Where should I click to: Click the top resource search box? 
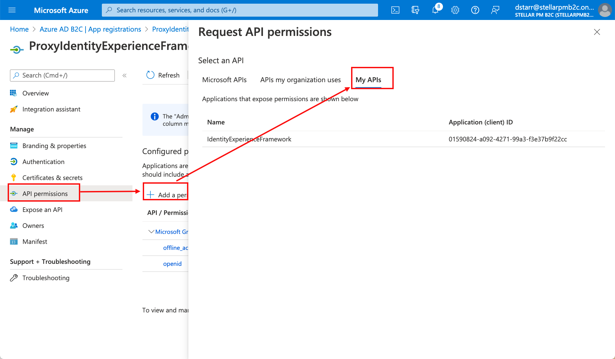coord(240,10)
